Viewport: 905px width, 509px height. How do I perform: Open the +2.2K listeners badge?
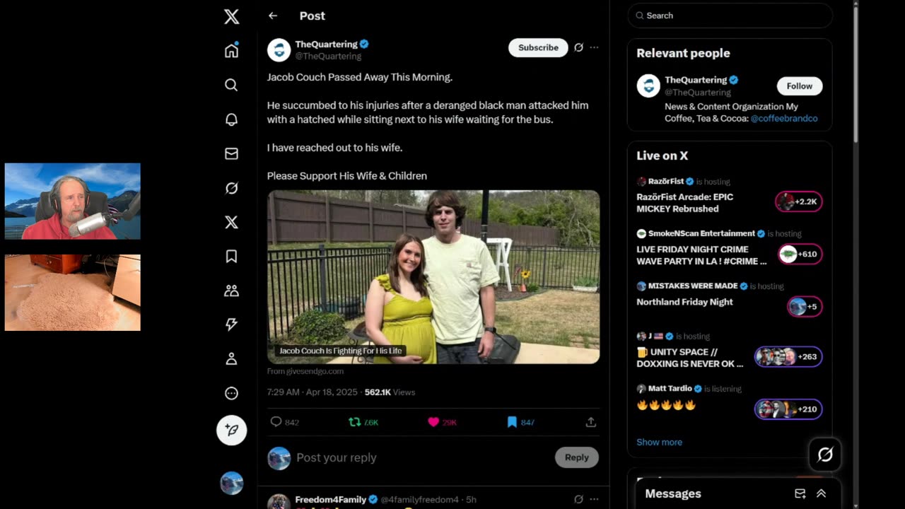tap(798, 201)
